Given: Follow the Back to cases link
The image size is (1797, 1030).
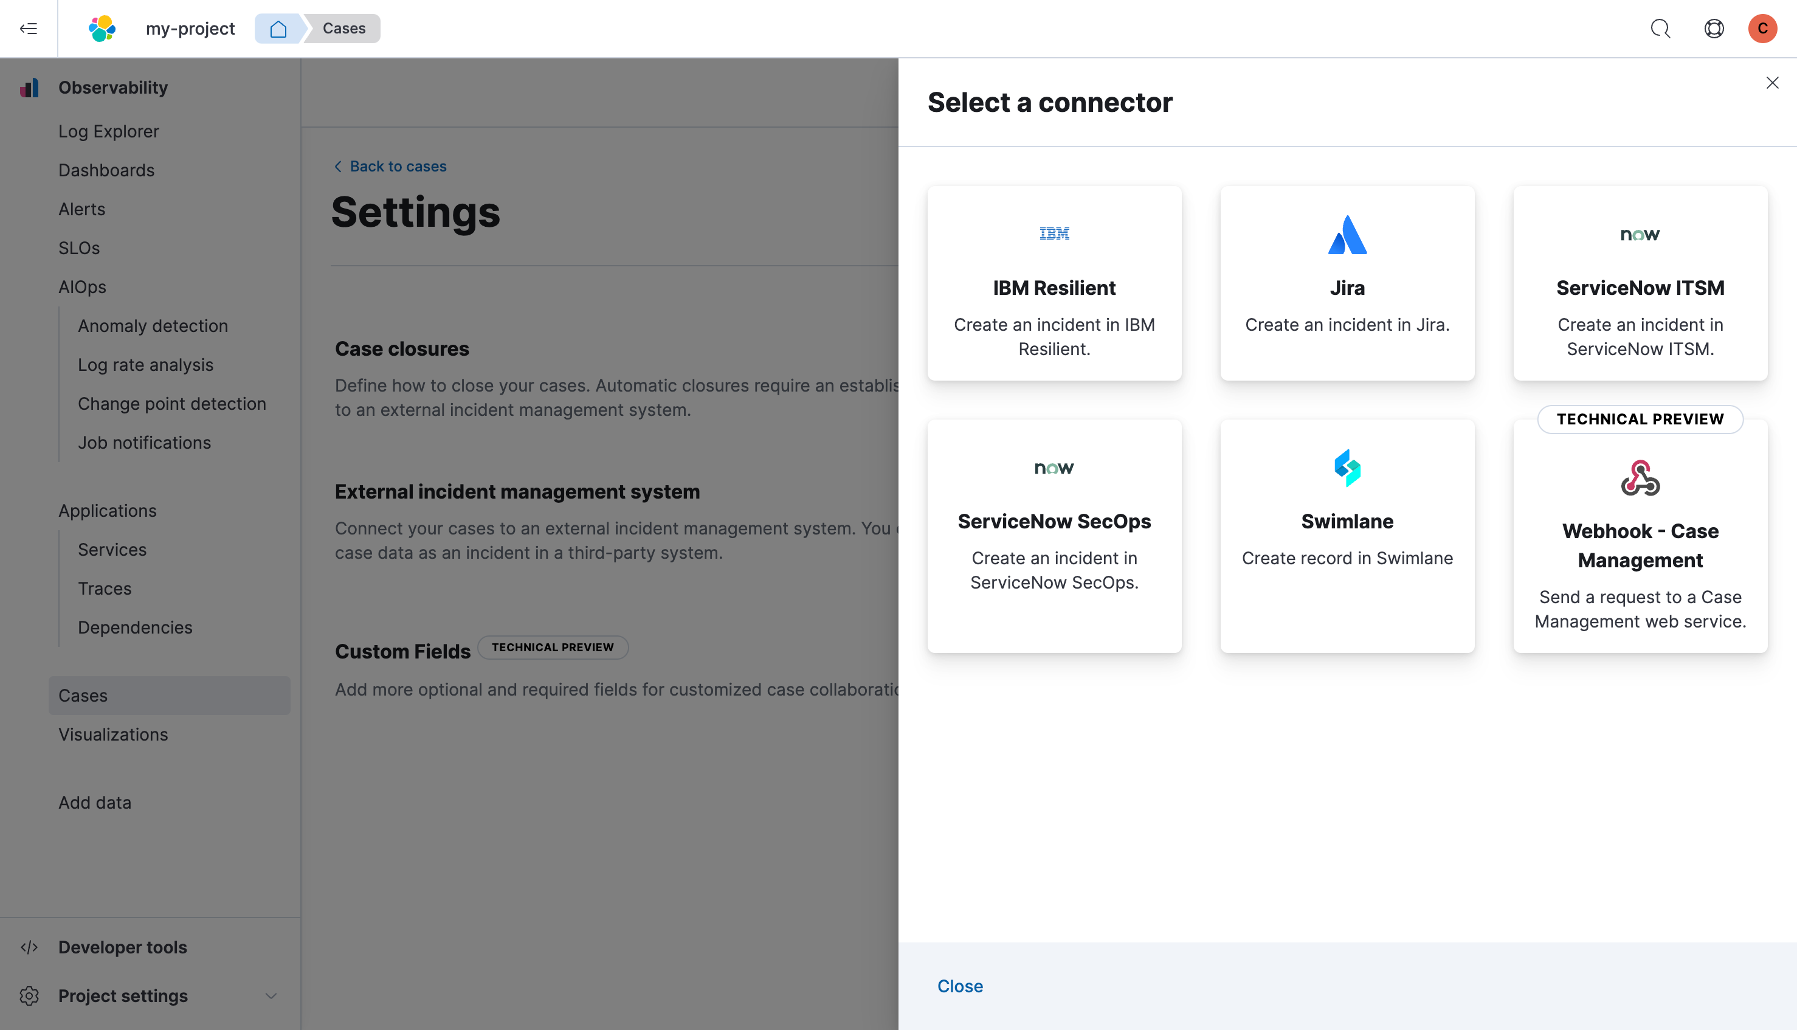Looking at the screenshot, I should point(398,166).
